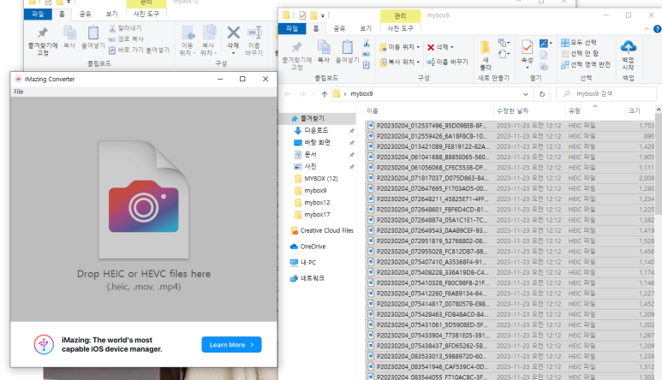
Task: Click the help question mark icon in mybox9
Action: coord(658,29)
